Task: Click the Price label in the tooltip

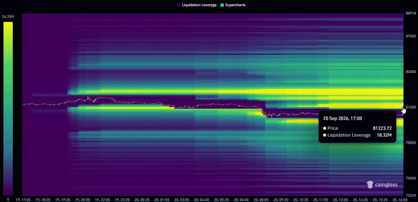Action: (332, 128)
